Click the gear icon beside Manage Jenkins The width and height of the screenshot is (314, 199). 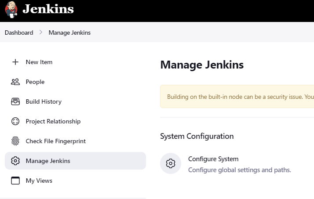(x=15, y=161)
